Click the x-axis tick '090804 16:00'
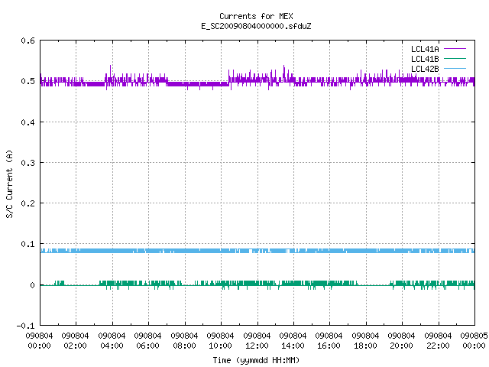This screenshot has height=367, width=489. pos(329,341)
